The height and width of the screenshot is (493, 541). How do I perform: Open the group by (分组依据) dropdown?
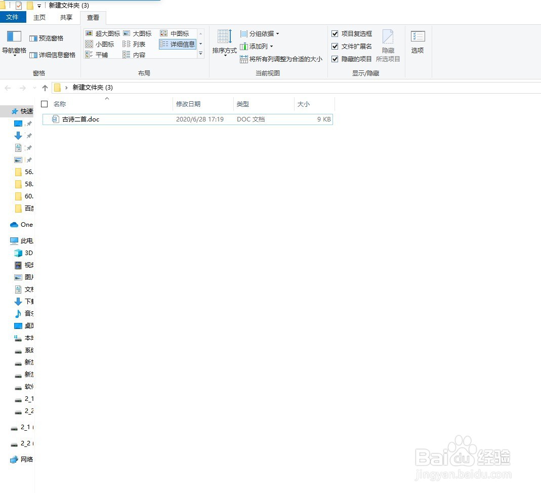pos(260,33)
